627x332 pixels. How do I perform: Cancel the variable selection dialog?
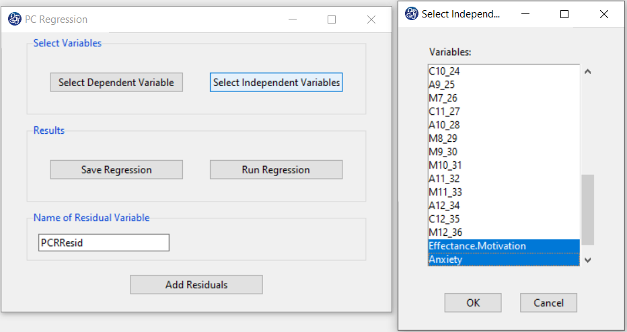coord(549,303)
